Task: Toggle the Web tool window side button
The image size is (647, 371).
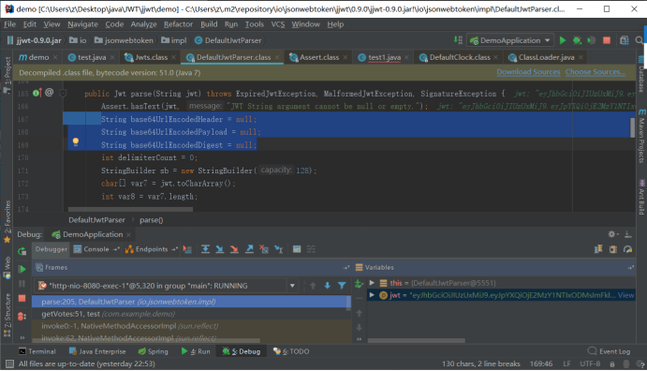Action: click(7, 268)
